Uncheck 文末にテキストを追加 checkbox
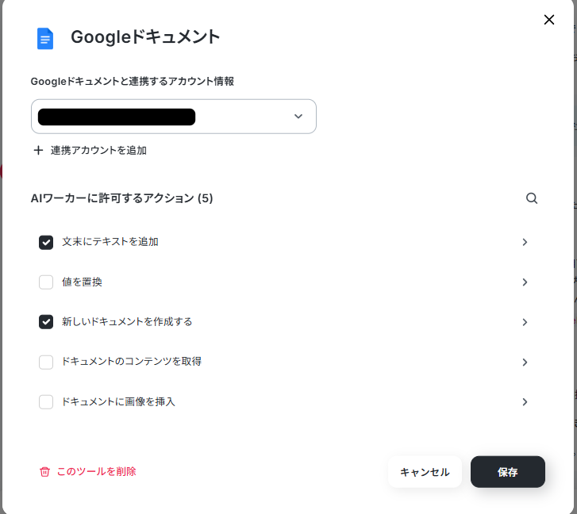 pyautogui.click(x=46, y=242)
